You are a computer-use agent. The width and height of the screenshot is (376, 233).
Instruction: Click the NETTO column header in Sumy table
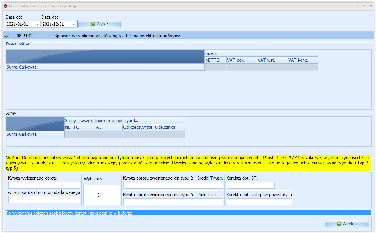79,127
